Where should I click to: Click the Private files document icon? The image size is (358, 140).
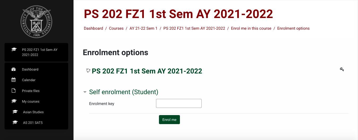14,91
